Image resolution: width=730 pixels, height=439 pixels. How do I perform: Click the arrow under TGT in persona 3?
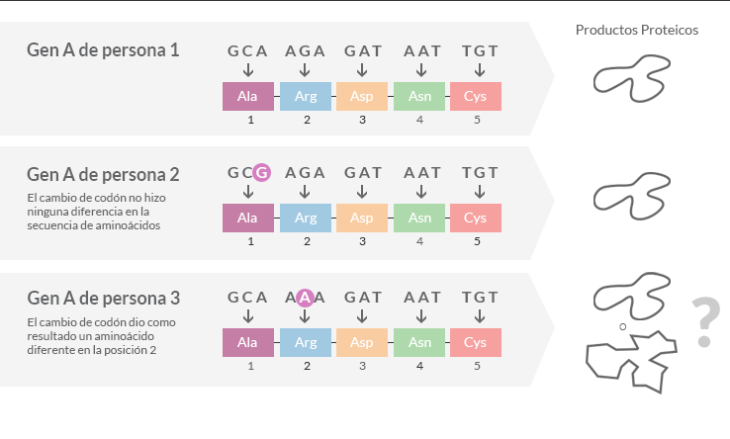480,316
